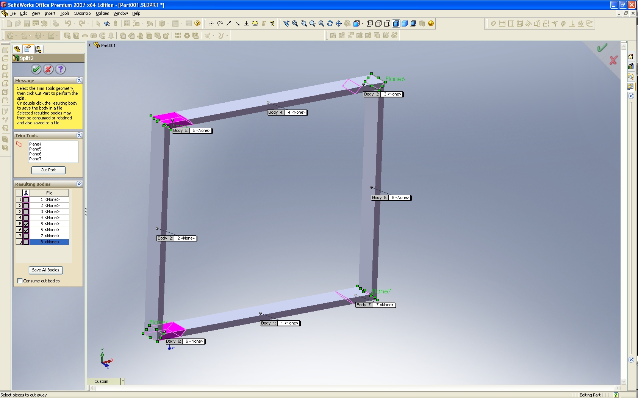This screenshot has width=638, height=398.
Task: Select the Pan view tool
Action: pos(339,24)
